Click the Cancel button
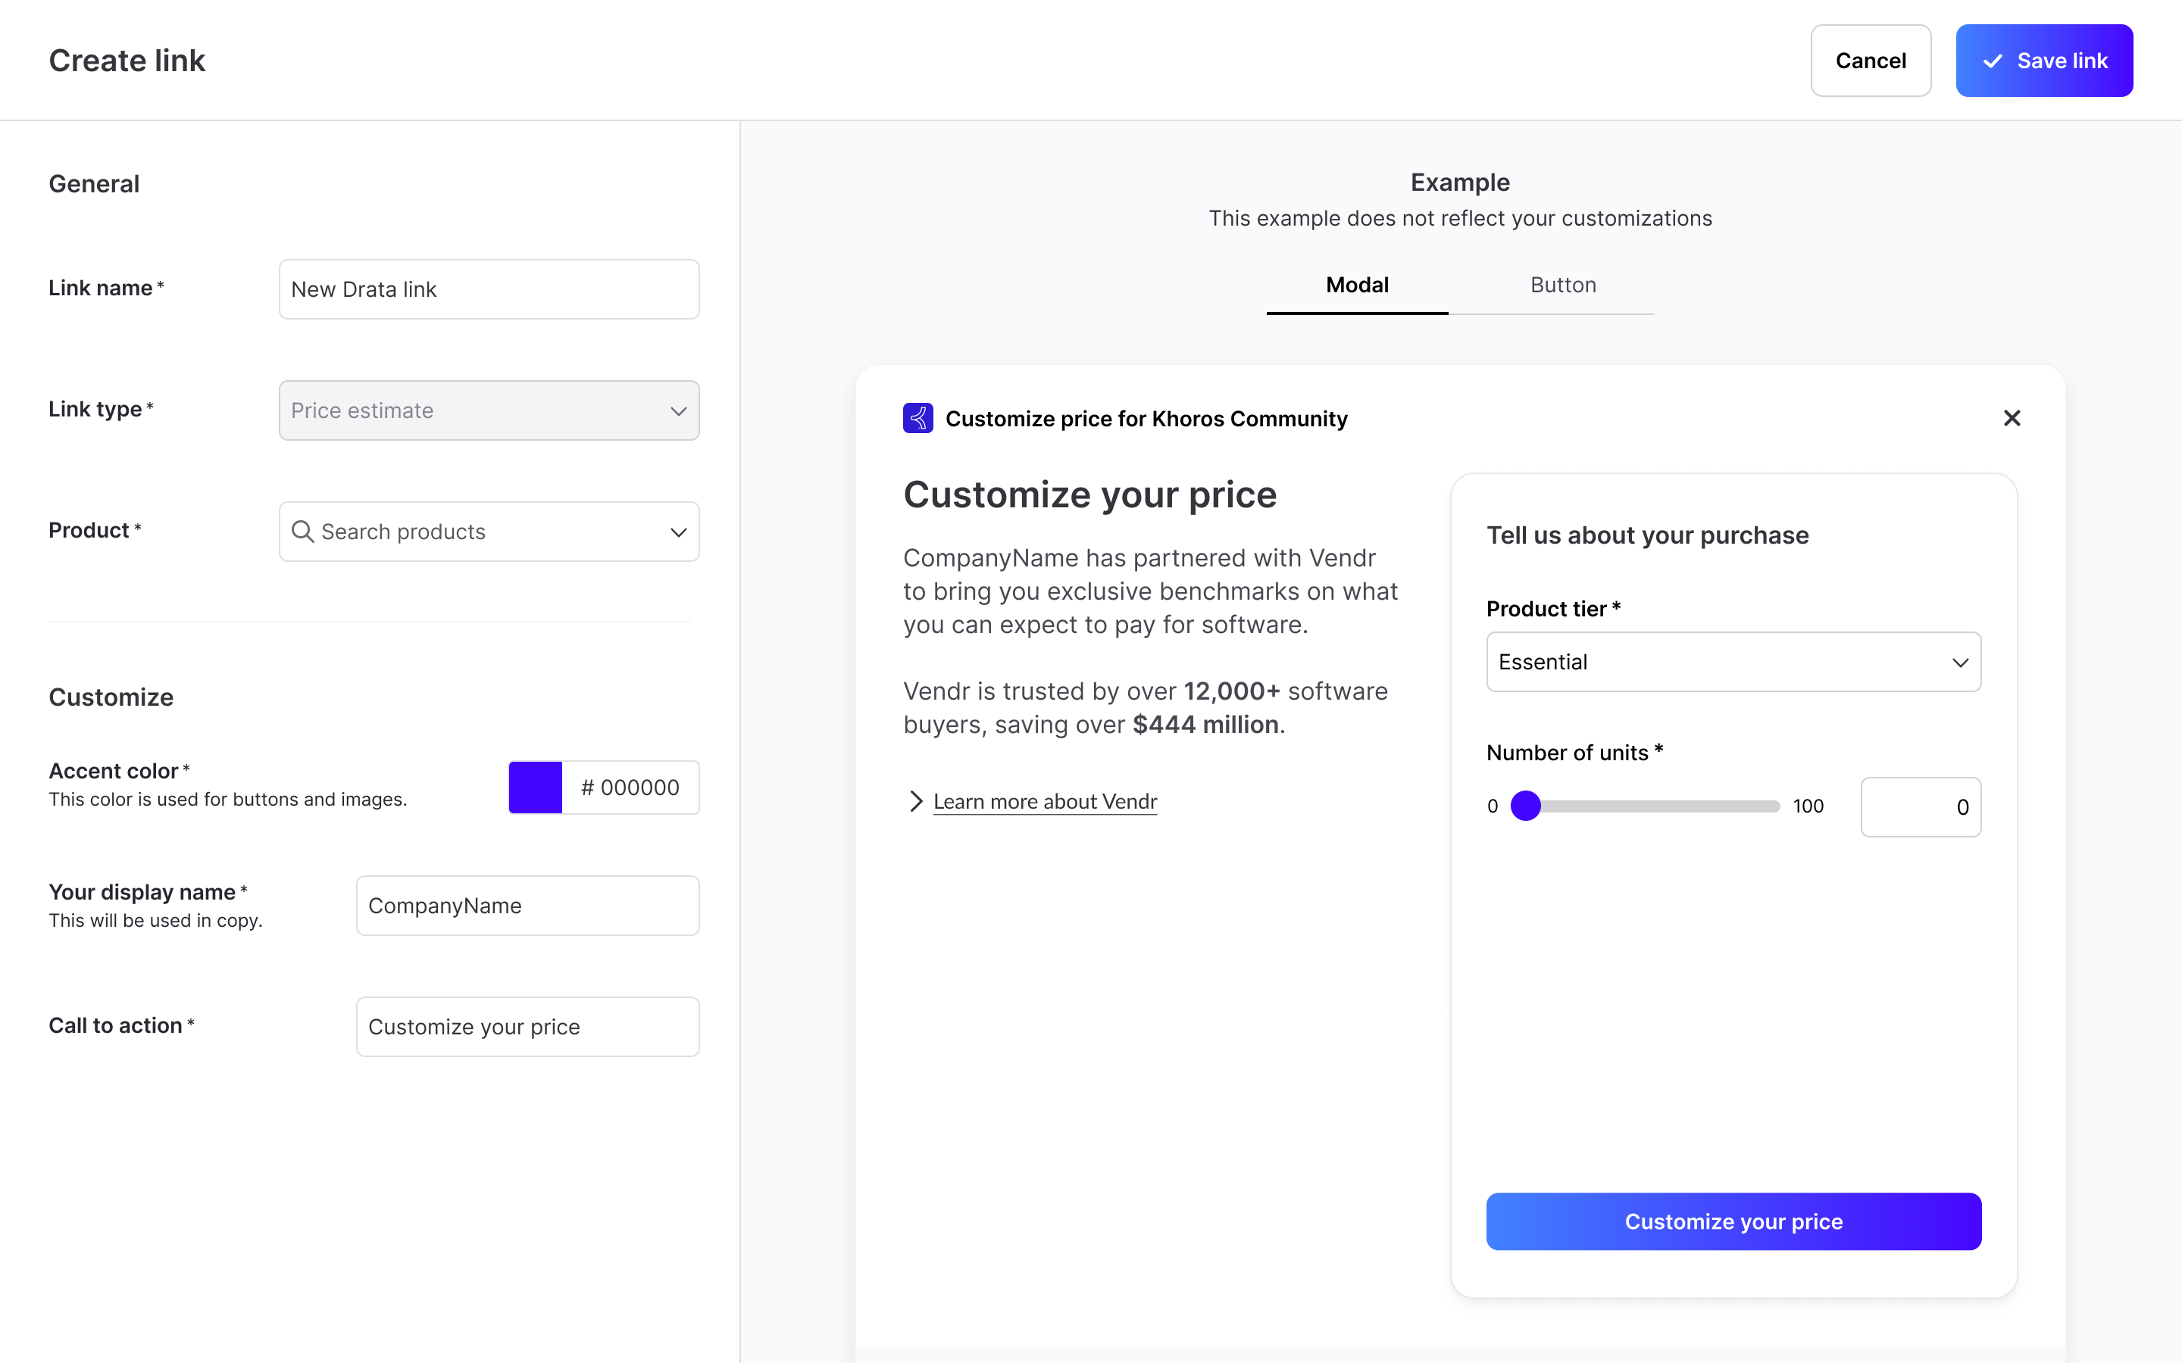The height and width of the screenshot is (1363, 2182). [x=1871, y=61]
